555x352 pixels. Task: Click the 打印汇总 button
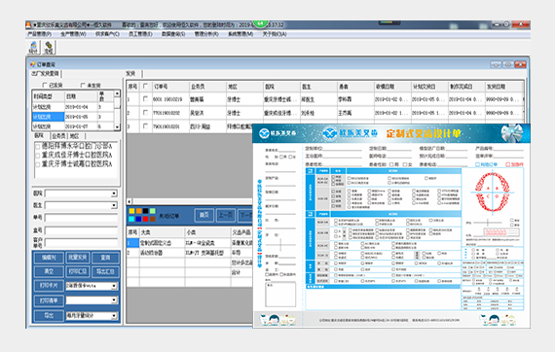point(78,271)
